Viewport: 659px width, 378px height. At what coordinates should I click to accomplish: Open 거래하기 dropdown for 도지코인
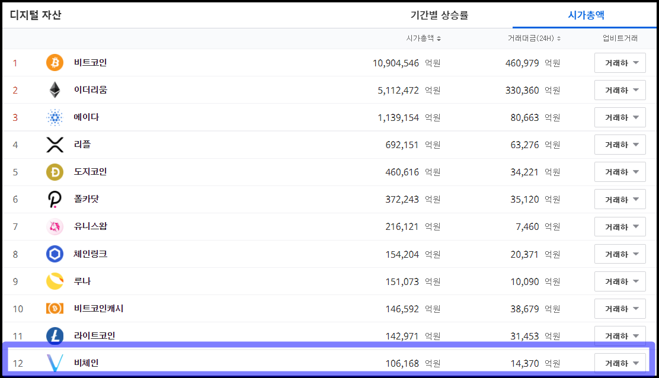[620, 172]
